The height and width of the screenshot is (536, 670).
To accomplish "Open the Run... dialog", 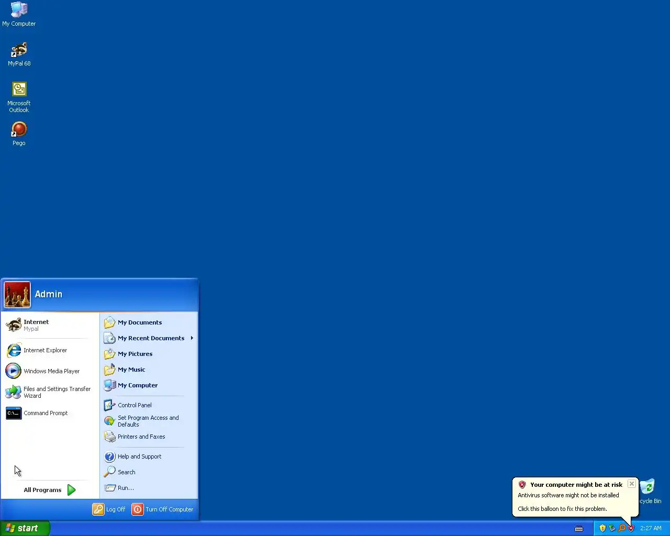I will coord(149,488).
